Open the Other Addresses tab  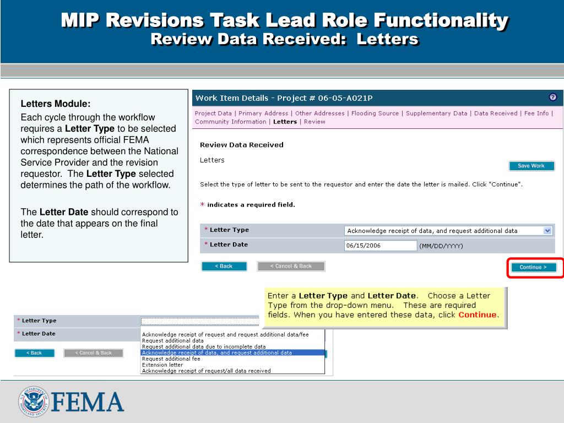point(320,113)
